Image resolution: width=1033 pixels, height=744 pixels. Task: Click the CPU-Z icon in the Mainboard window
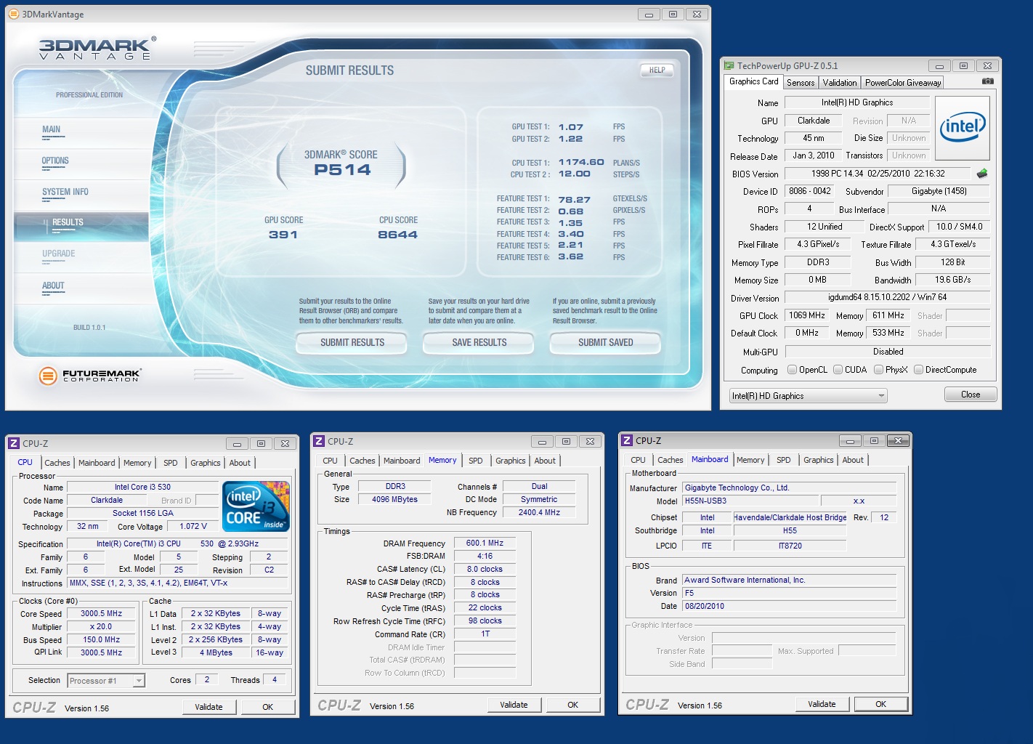tap(627, 440)
